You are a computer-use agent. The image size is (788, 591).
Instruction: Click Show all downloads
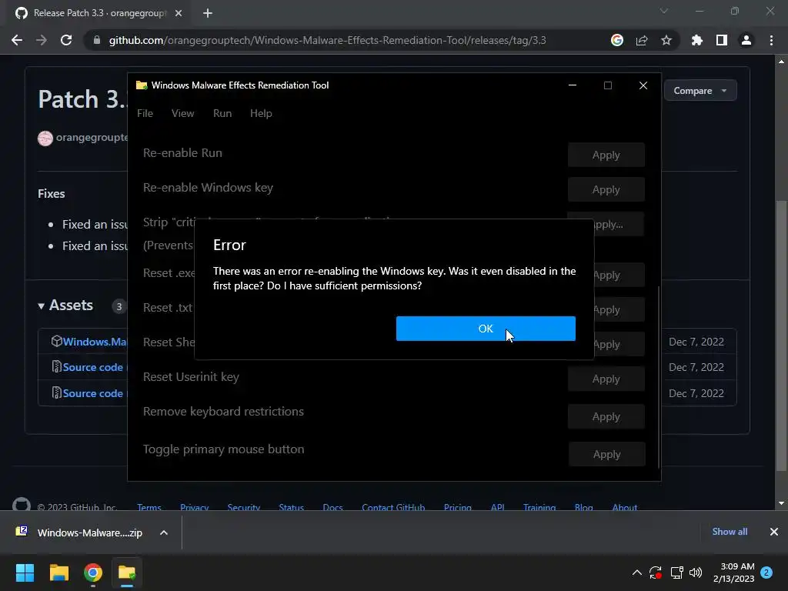pyautogui.click(x=730, y=532)
